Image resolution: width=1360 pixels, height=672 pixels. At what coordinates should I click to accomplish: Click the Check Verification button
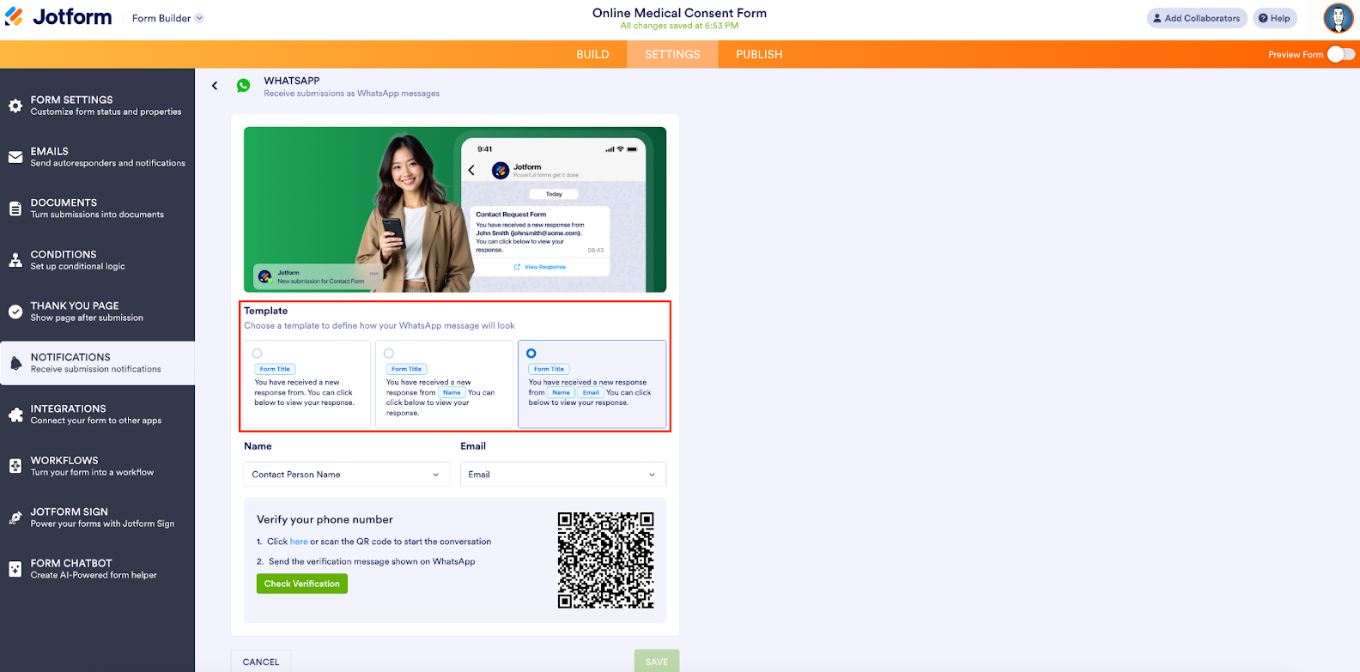(x=302, y=584)
